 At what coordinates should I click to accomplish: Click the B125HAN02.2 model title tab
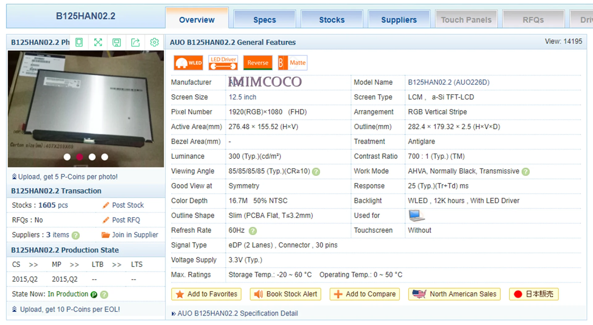[86, 16]
